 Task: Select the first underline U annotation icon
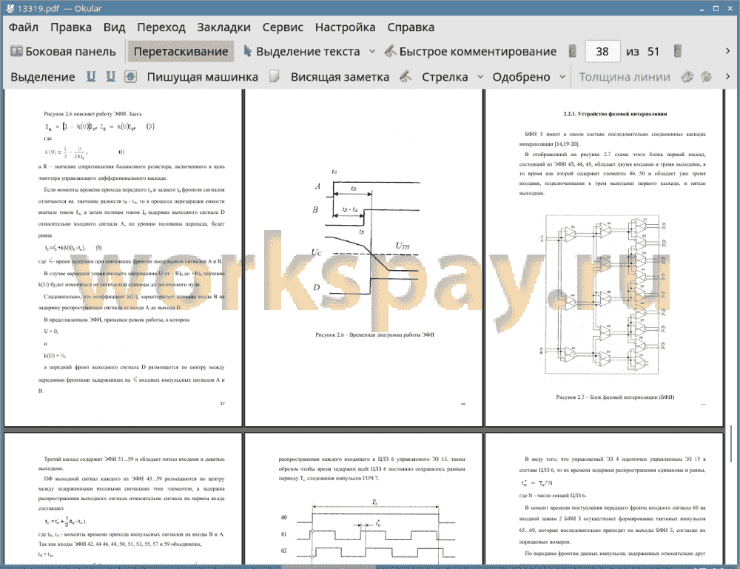90,76
